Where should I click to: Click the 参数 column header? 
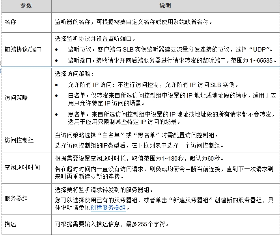click(x=26, y=6)
